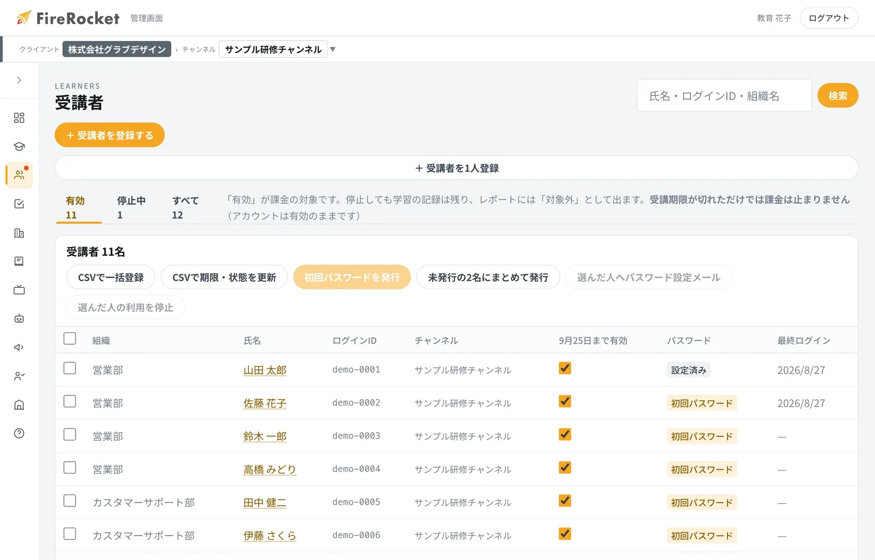Viewport: 875px width, 560px height.
Task: Open the 田中 健二 learner link
Action: coord(265,503)
